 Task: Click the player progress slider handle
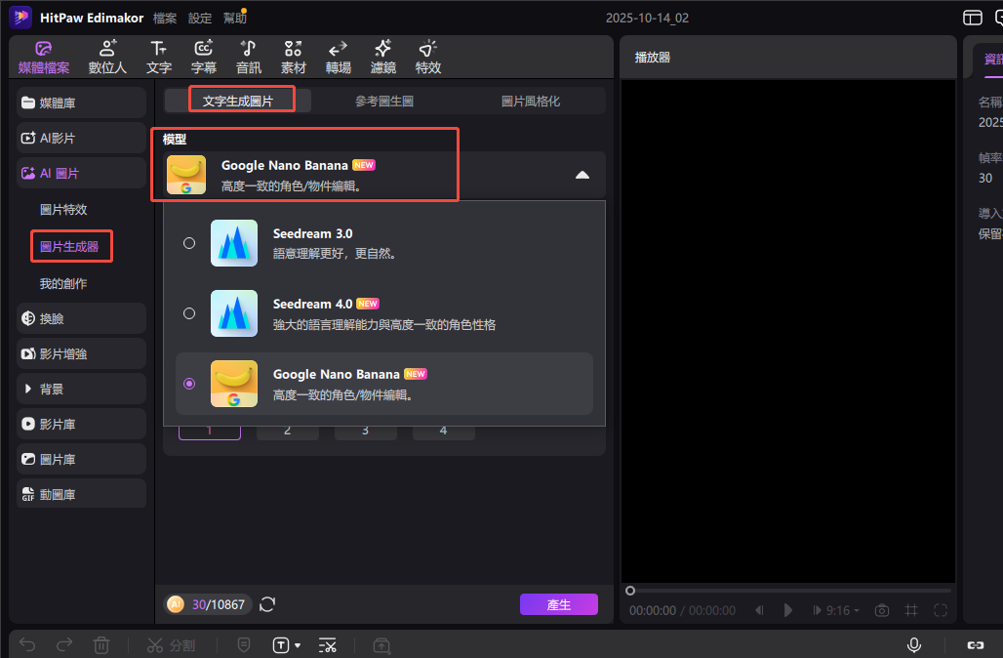630,591
